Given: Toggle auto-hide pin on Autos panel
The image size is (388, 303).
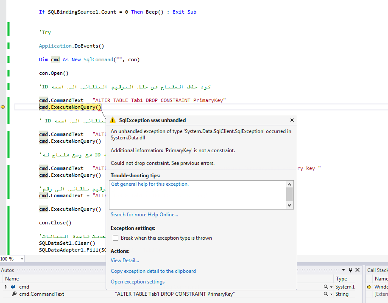Looking at the screenshot, I should tap(350, 270).
